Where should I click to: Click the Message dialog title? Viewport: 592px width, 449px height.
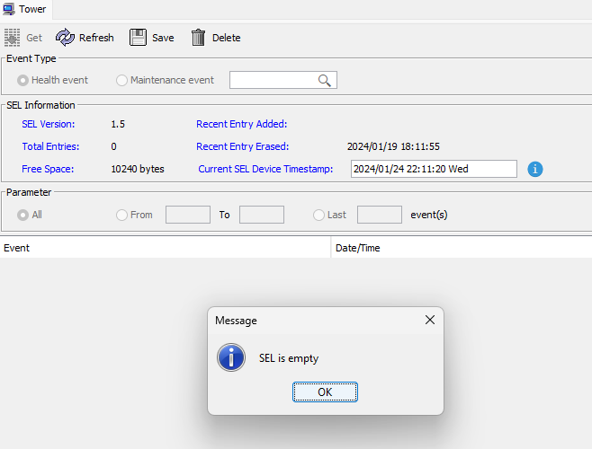236,321
